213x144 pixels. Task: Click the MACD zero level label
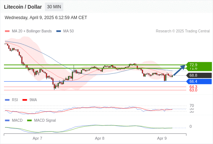click(191, 126)
